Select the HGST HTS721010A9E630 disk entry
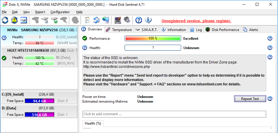 tap(39, 57)
